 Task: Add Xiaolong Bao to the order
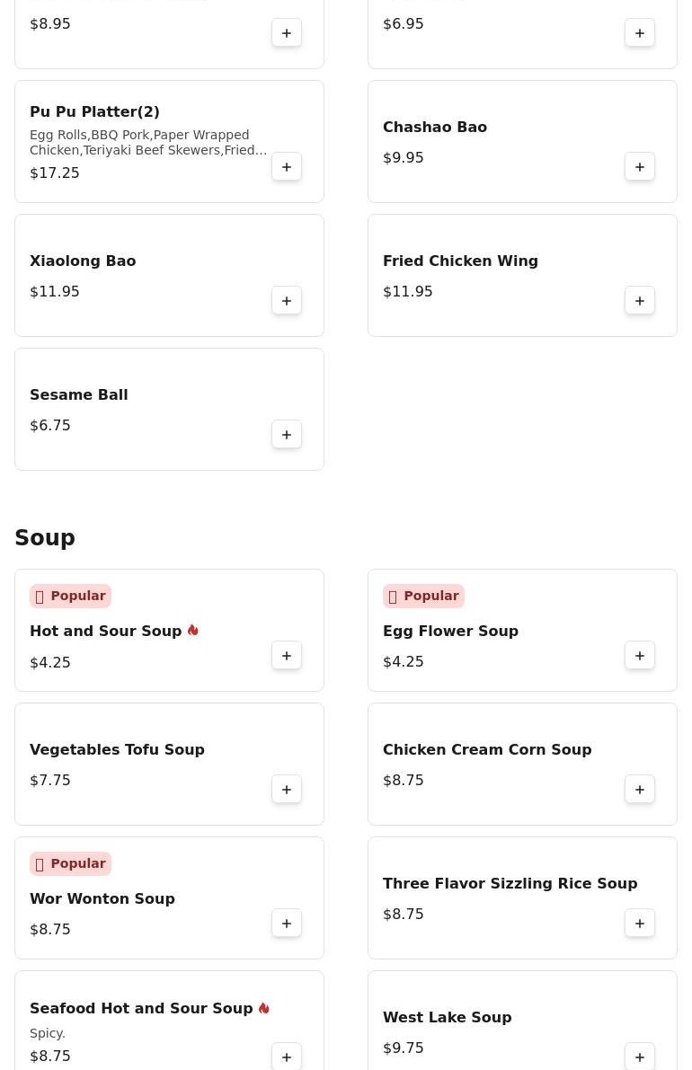pos(287,300)
